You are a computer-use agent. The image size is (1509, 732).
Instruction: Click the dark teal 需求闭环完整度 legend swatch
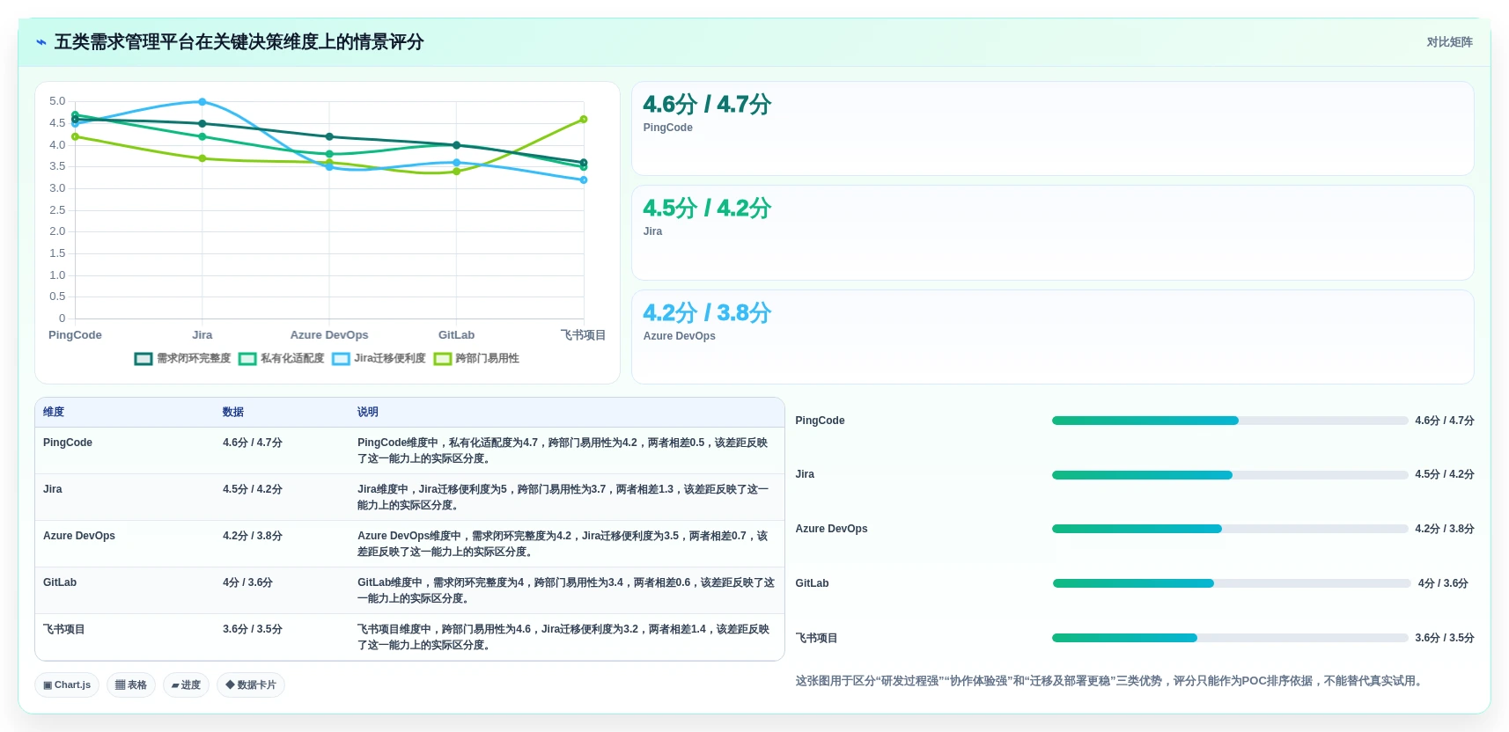144,359
